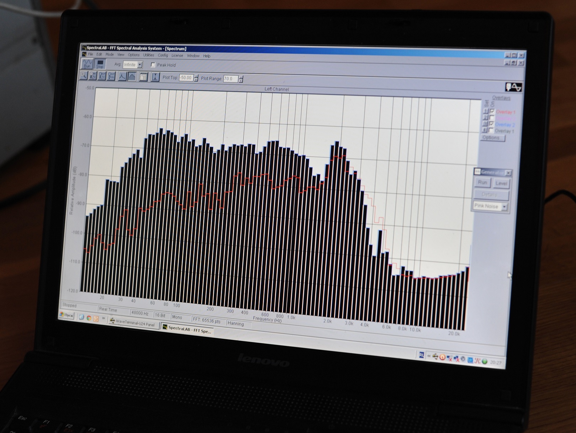
Task: Switch to line graph display
Action: tap(122, 76)
